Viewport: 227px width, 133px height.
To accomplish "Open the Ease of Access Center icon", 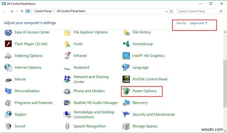I will pyautogui.click(x=8, y=32).
